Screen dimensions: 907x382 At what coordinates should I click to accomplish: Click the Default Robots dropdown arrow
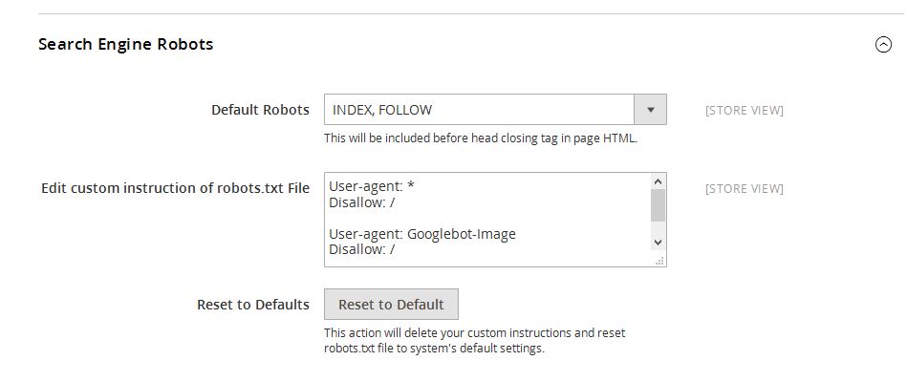650,110
